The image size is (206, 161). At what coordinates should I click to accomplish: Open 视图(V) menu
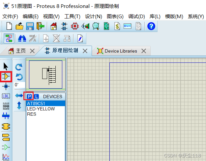tap(51, 17)
